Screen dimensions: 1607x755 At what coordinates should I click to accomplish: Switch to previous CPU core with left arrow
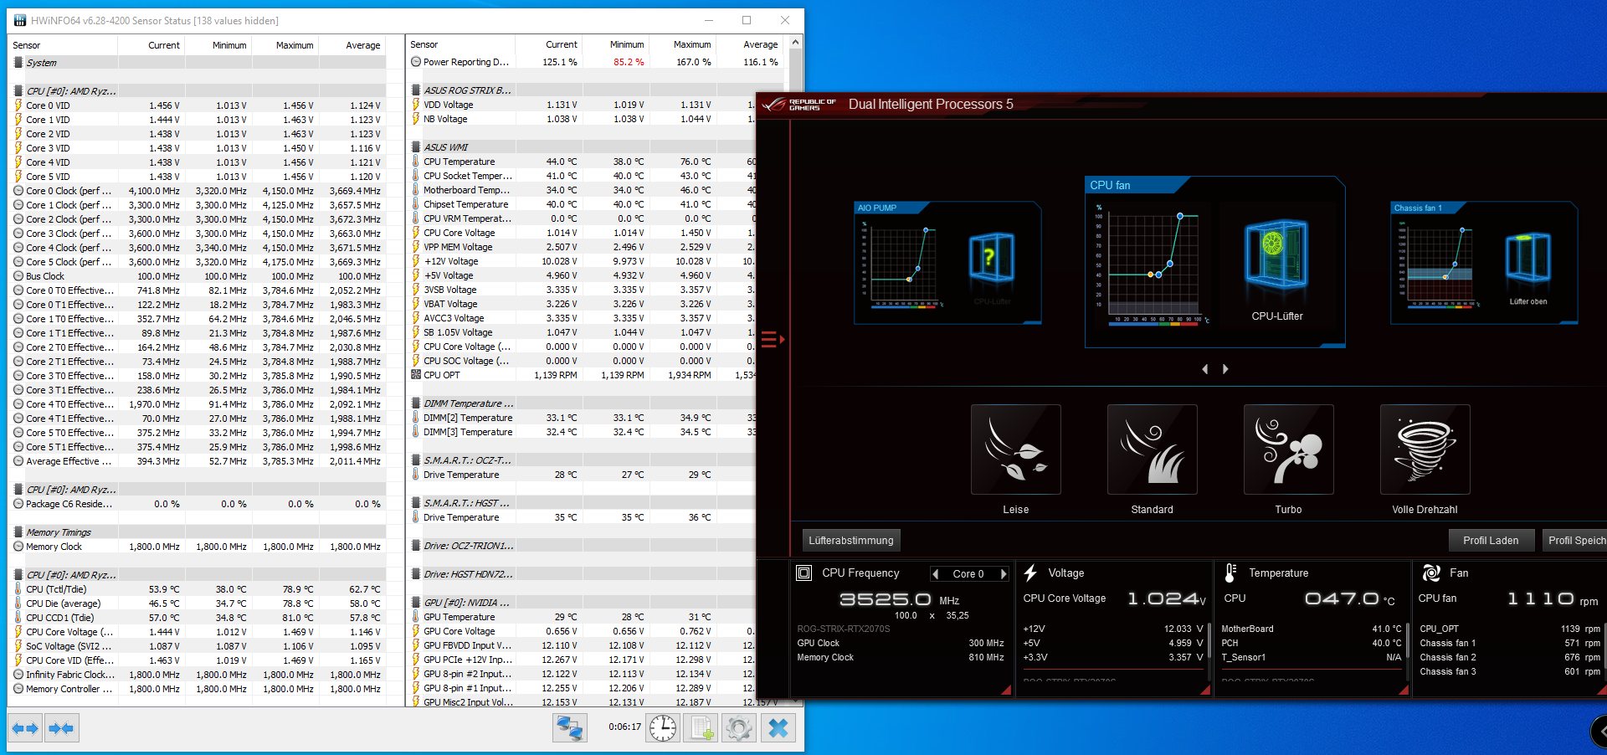(x=936, y=573)
